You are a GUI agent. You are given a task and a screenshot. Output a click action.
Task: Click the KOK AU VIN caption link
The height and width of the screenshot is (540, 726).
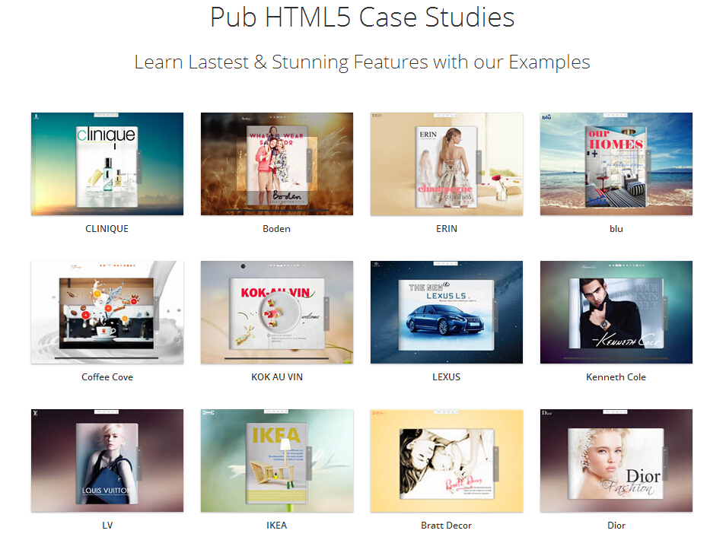(277, 377)
